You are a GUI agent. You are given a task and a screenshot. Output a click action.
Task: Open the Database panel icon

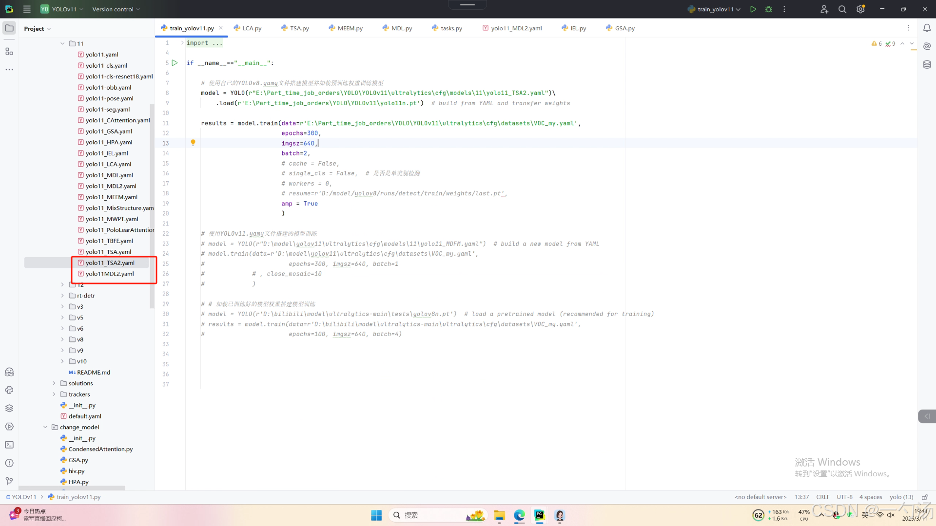(927, 64)
